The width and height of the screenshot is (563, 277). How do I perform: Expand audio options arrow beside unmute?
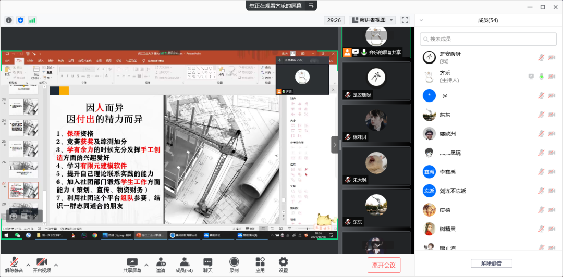coord(28,265)
